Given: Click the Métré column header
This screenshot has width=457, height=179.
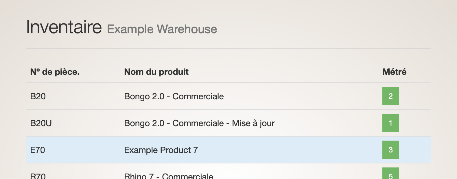Looking at the screenshot, I should pos(394,72).
